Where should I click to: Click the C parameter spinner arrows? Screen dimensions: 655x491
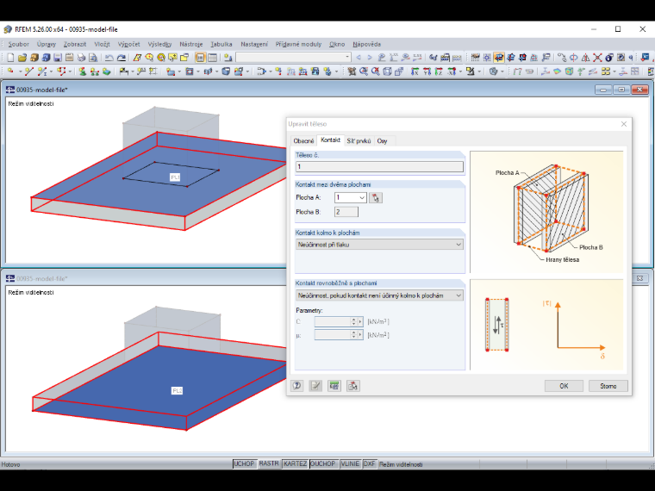coord(354,321)
